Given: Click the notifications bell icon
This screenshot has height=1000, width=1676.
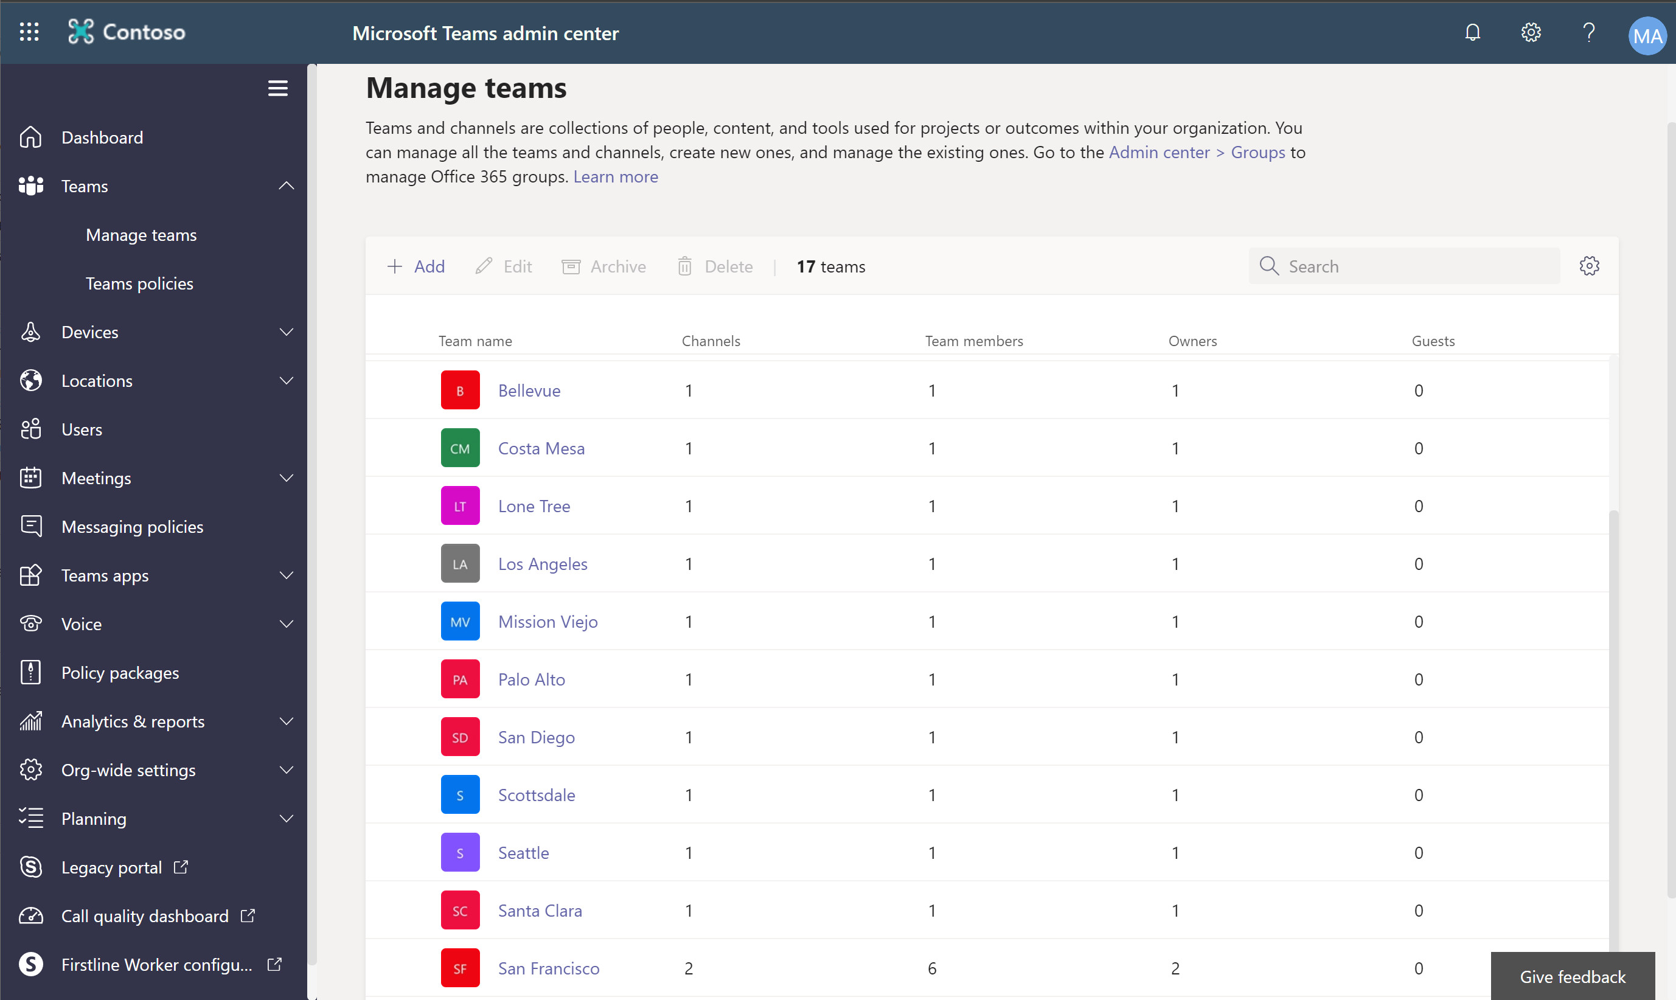Looking at the screenshot, I should [x=1472, y=32].
